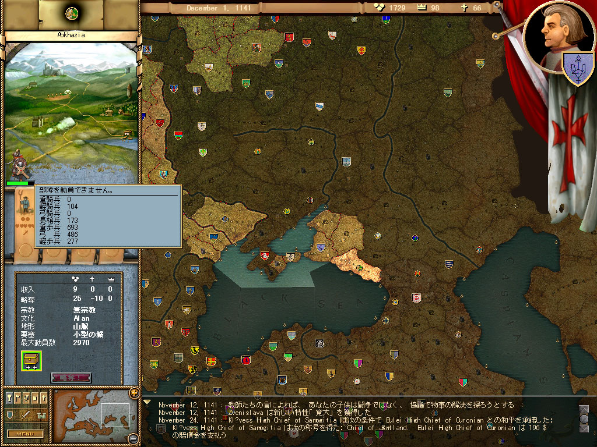Click the 略奪 row piety value -10
The width and height of the screenshot is (597, 447).
click(96, 299)
